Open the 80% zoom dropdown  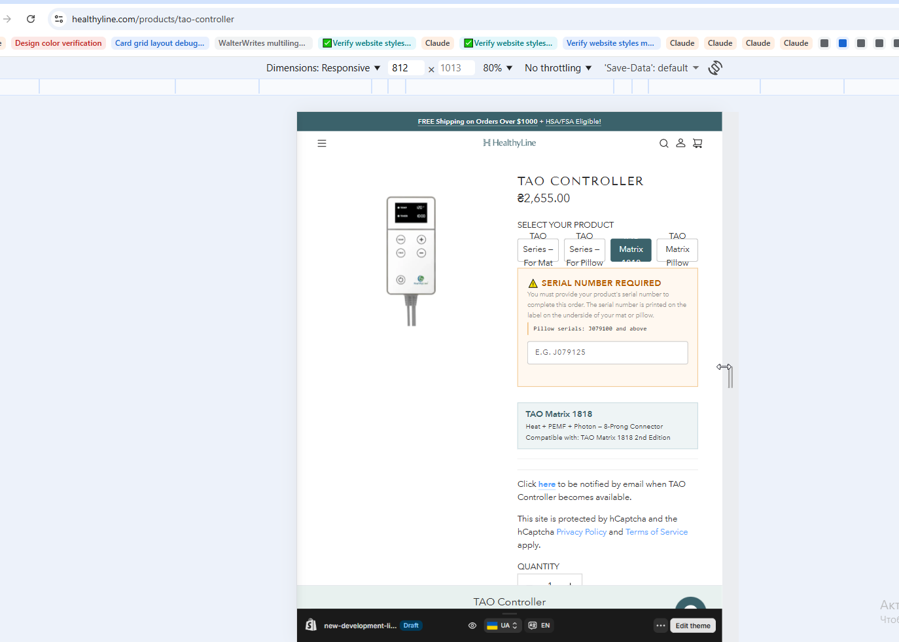coord(497,68)
